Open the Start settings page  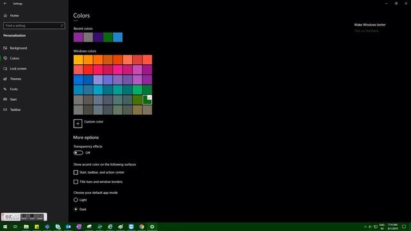pyautogui.click(x=13, y=99)
